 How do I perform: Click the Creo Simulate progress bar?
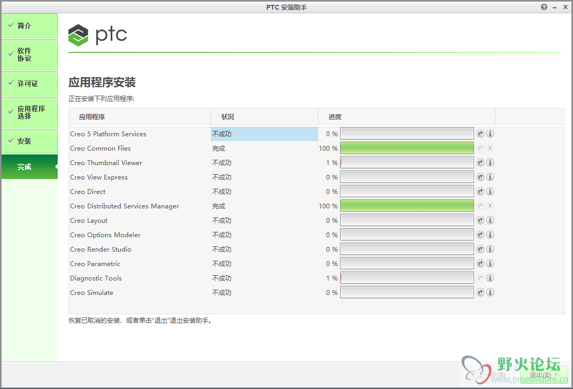click(x=407, y=292)
